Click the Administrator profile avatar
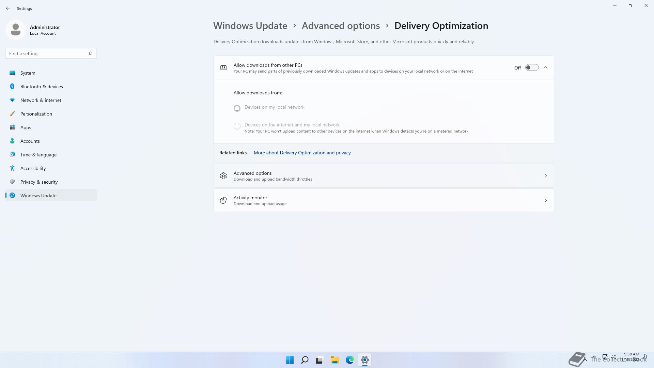 point(16,30)
